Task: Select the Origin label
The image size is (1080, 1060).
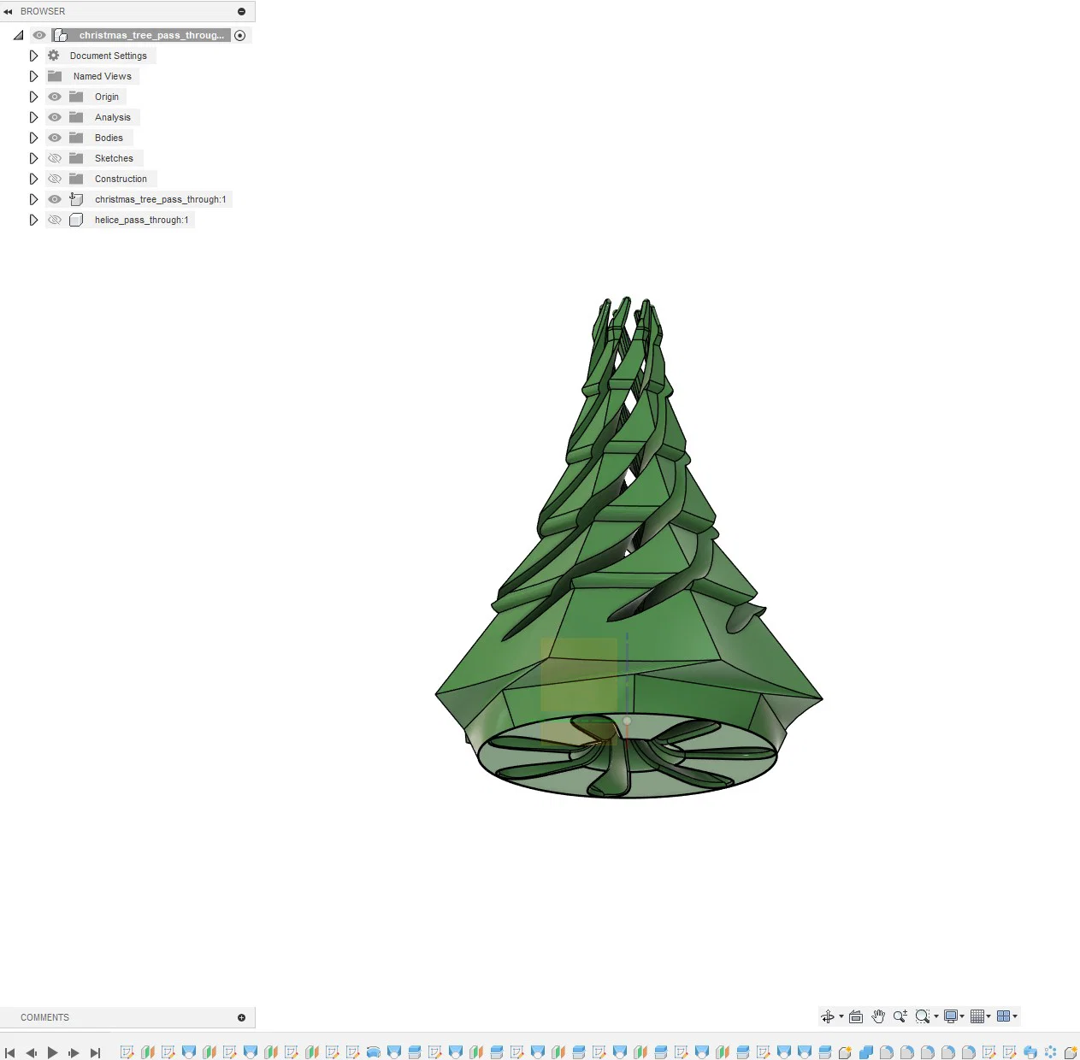Action: [107, 97]
